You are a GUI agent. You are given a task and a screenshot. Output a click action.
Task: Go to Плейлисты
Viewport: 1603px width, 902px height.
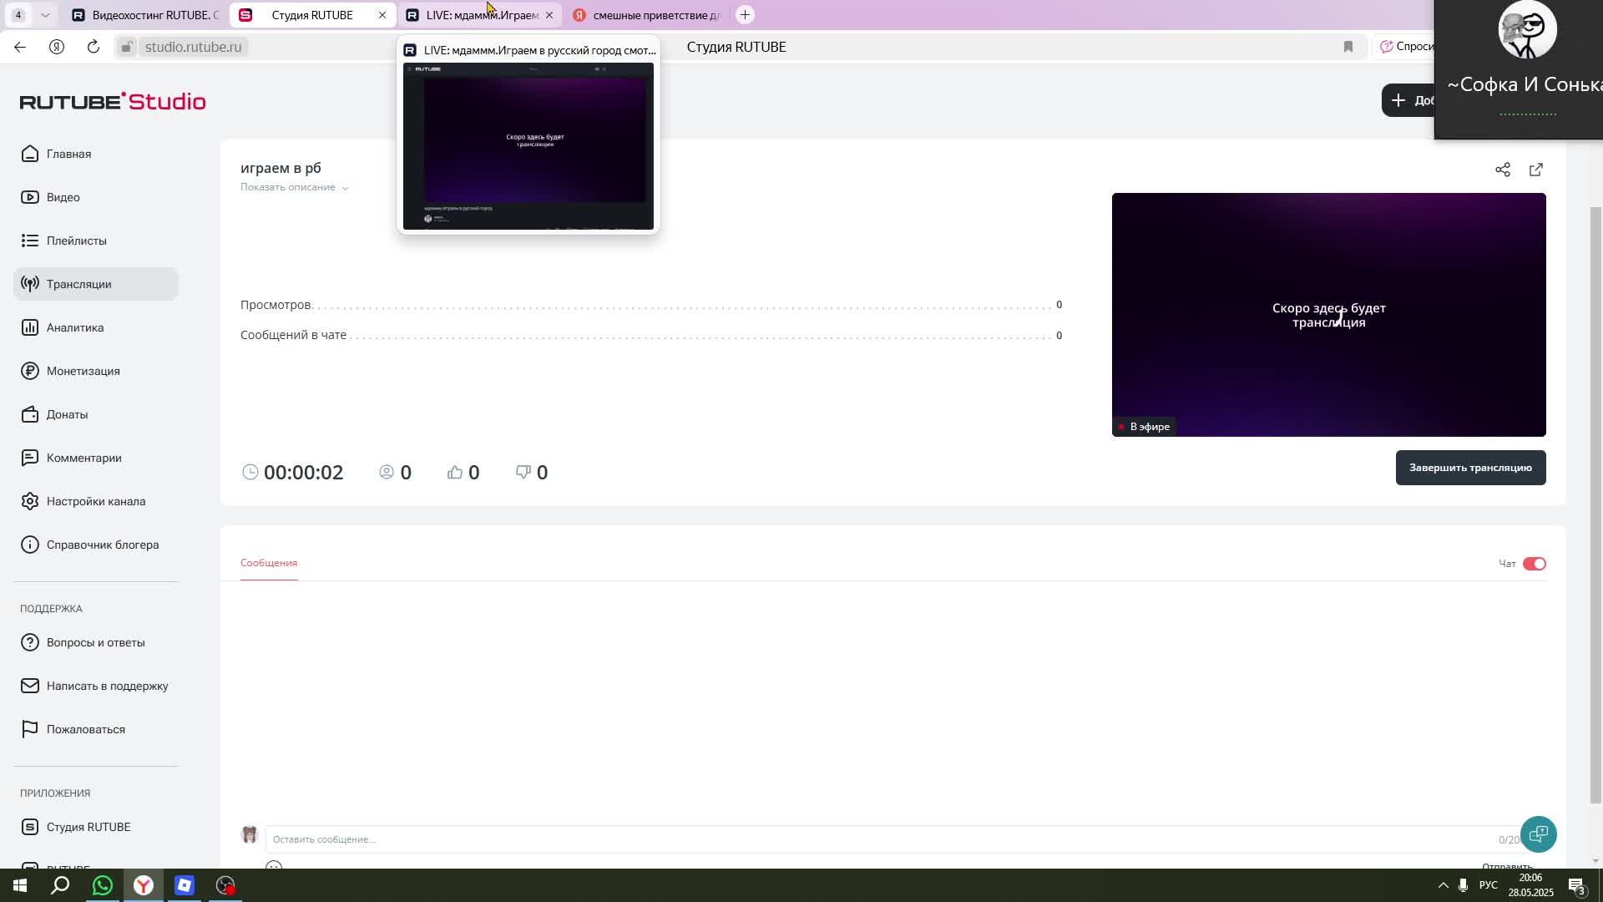point(96,241)
